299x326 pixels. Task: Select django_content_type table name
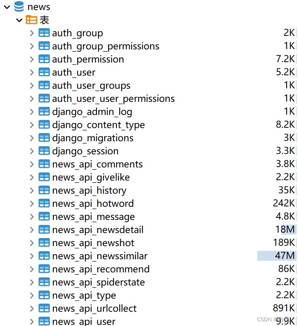tap(98, 125)
